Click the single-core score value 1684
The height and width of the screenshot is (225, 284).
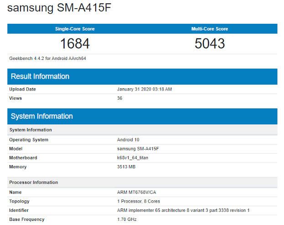tap(75, 43)
